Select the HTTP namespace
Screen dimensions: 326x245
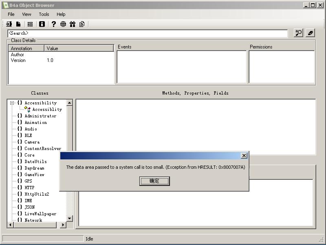[29, 188]
